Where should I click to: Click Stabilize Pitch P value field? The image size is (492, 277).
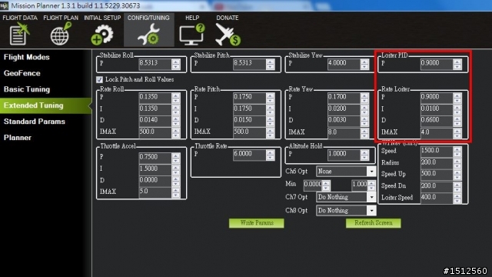(249, 64)
